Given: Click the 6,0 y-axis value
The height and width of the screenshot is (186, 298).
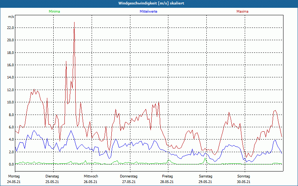Looking at the screenshot, I should click(12, 127).
